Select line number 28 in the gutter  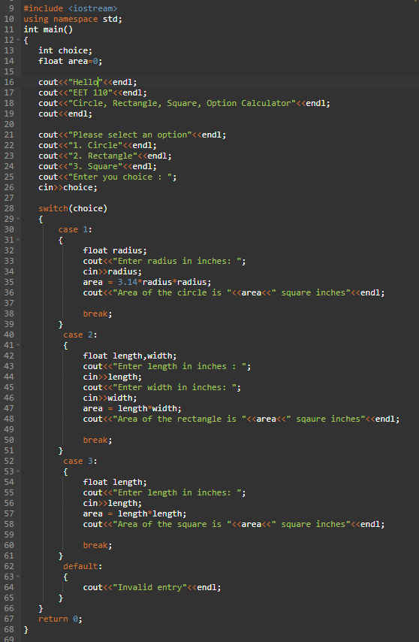(9, 208)
